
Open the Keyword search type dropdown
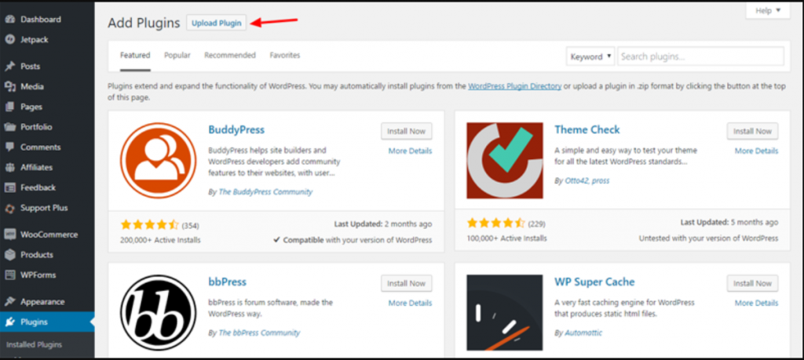590,56
